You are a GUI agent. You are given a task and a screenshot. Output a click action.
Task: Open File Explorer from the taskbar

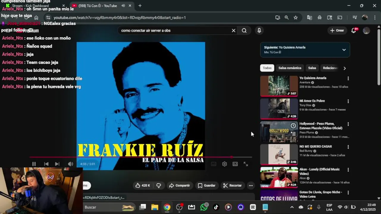[155, 207]
